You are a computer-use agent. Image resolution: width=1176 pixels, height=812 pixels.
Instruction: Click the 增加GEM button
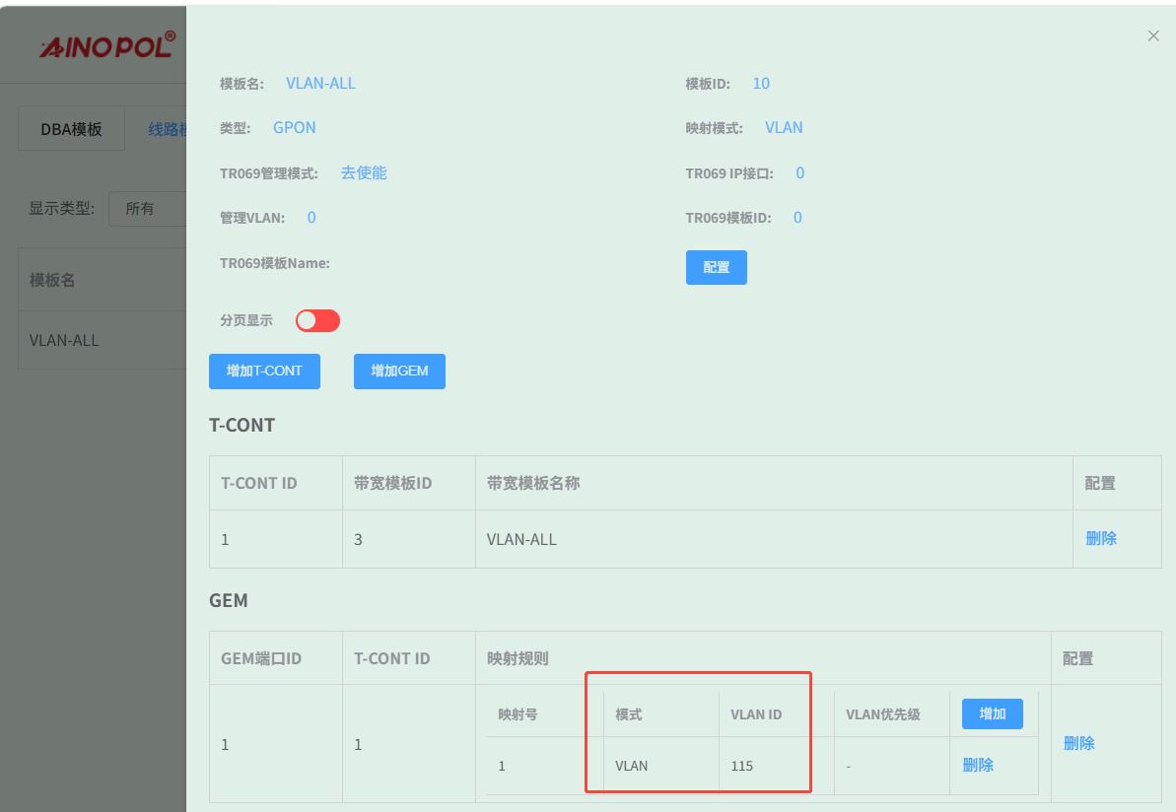click(x=400, y=372)
